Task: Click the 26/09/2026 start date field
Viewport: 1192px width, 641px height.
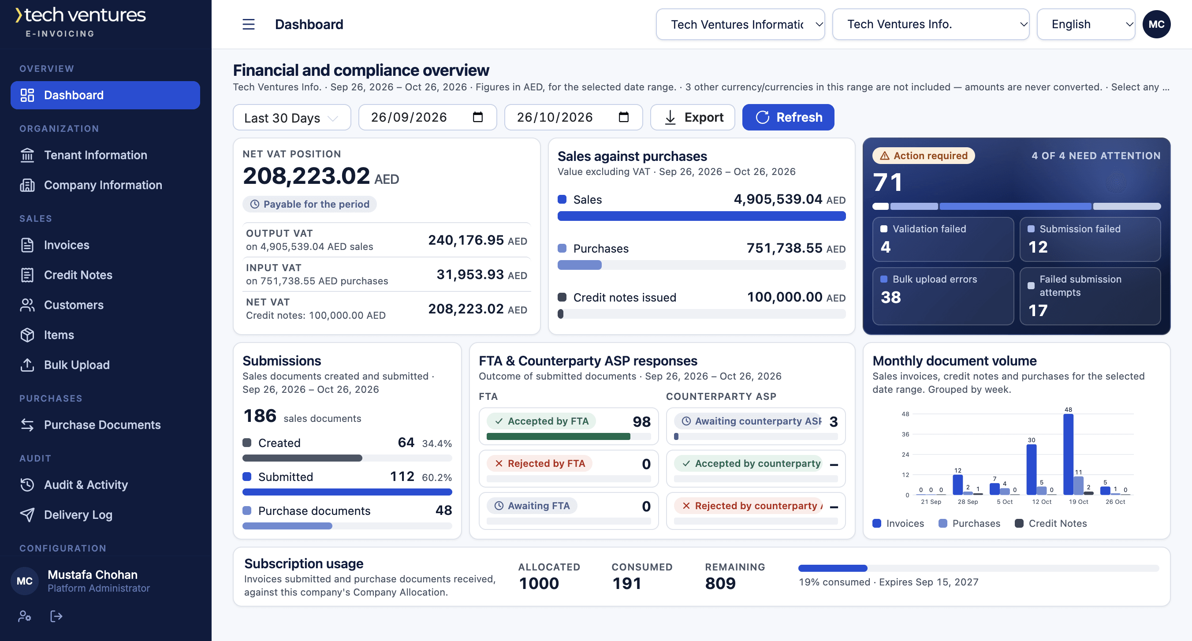Action: [x=427, y=118]
